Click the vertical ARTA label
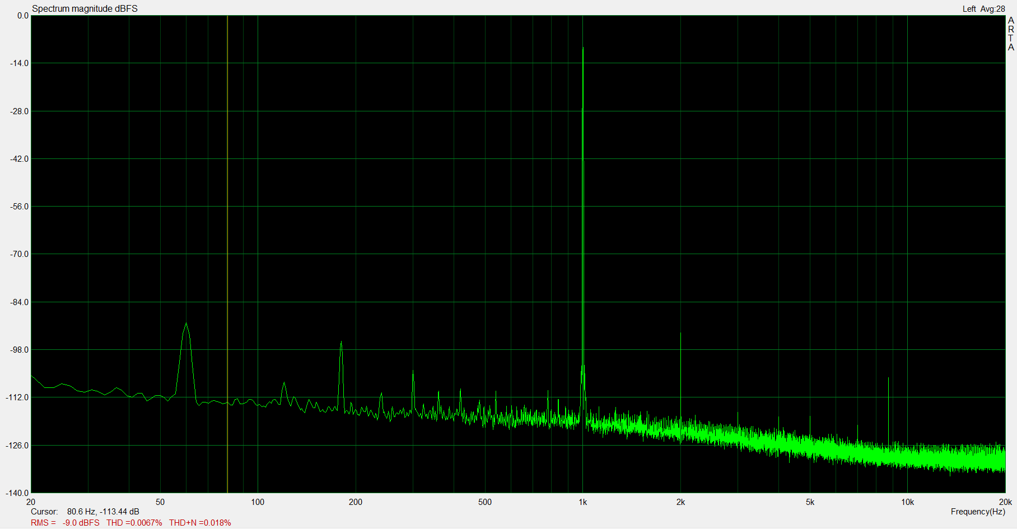Viewport: 1017px width, 529px height. [1011, 34]
